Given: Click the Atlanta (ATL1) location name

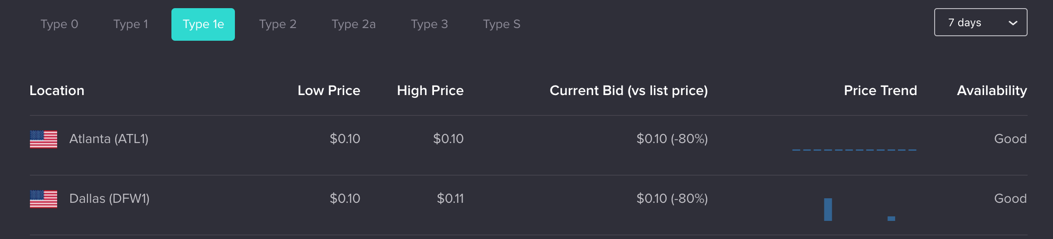Looking at the screenshot, I should tap(109, 139).
